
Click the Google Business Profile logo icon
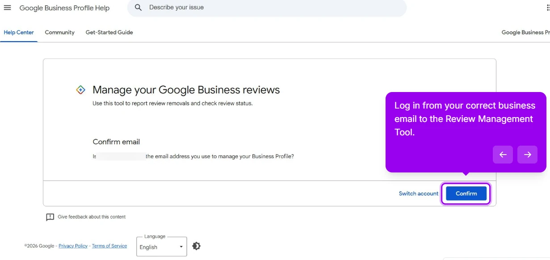(x=80, y=90)
